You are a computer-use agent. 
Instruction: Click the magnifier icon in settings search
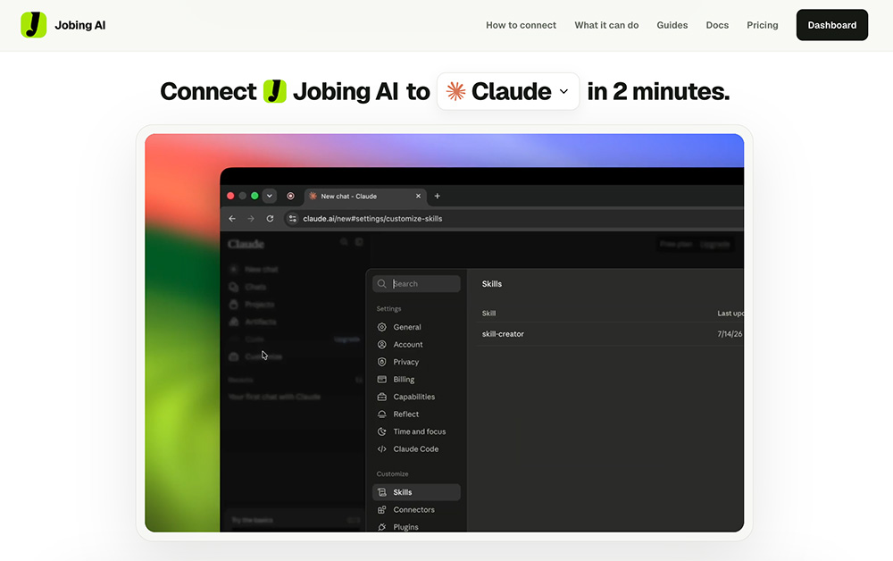coord(381,284)
